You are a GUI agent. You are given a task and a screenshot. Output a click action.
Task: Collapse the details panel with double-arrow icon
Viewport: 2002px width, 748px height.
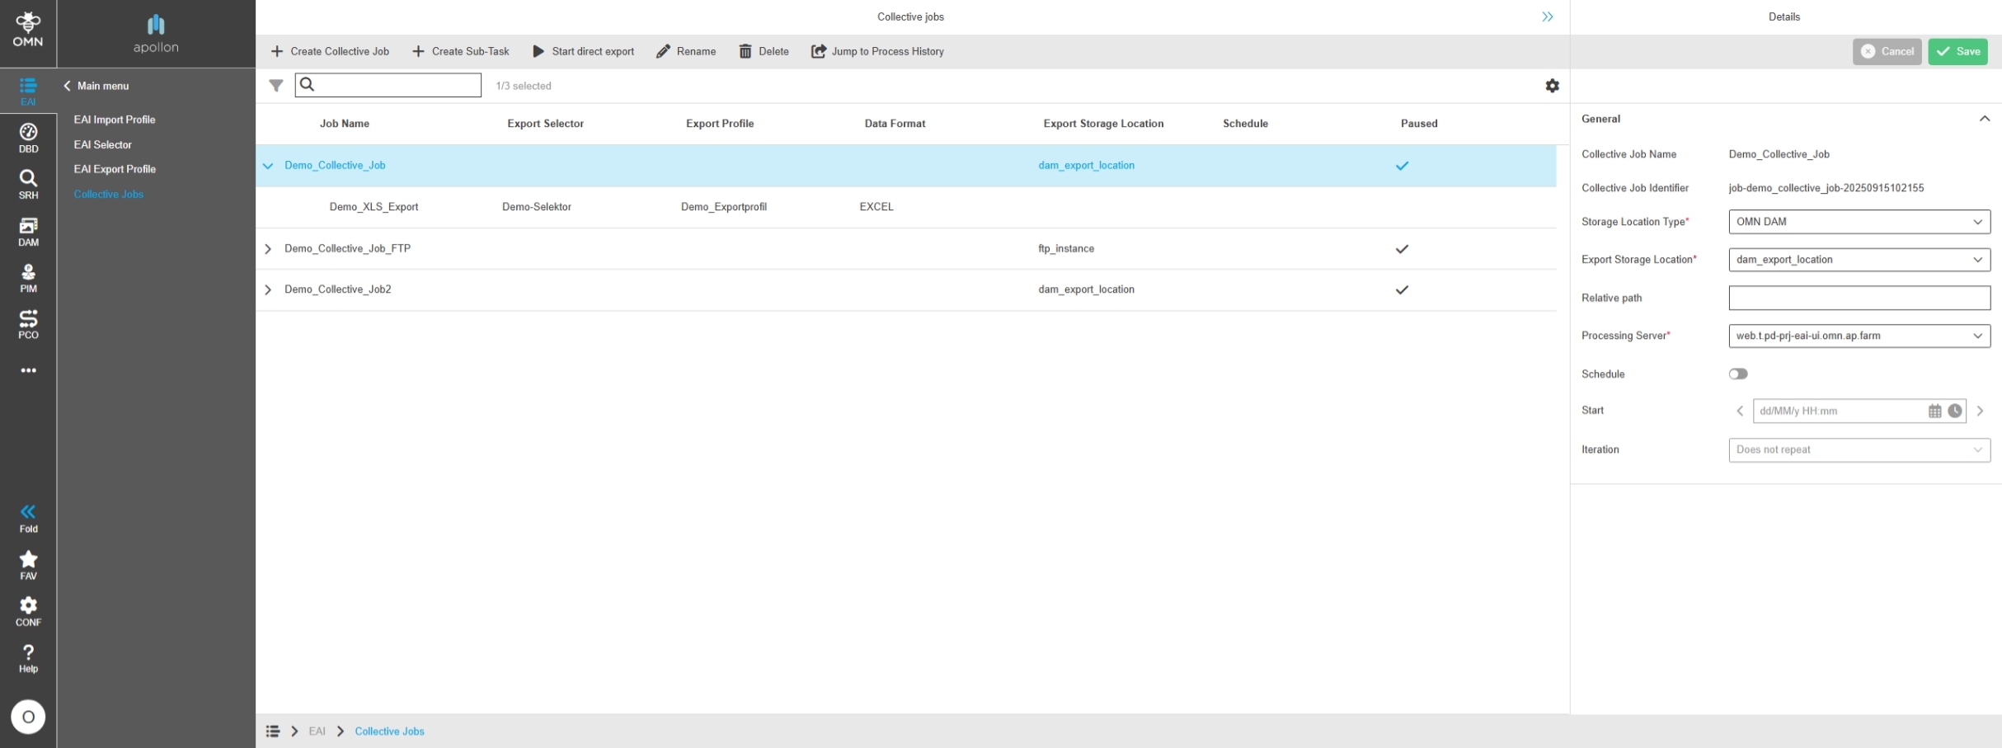(x=1547, y=16)
